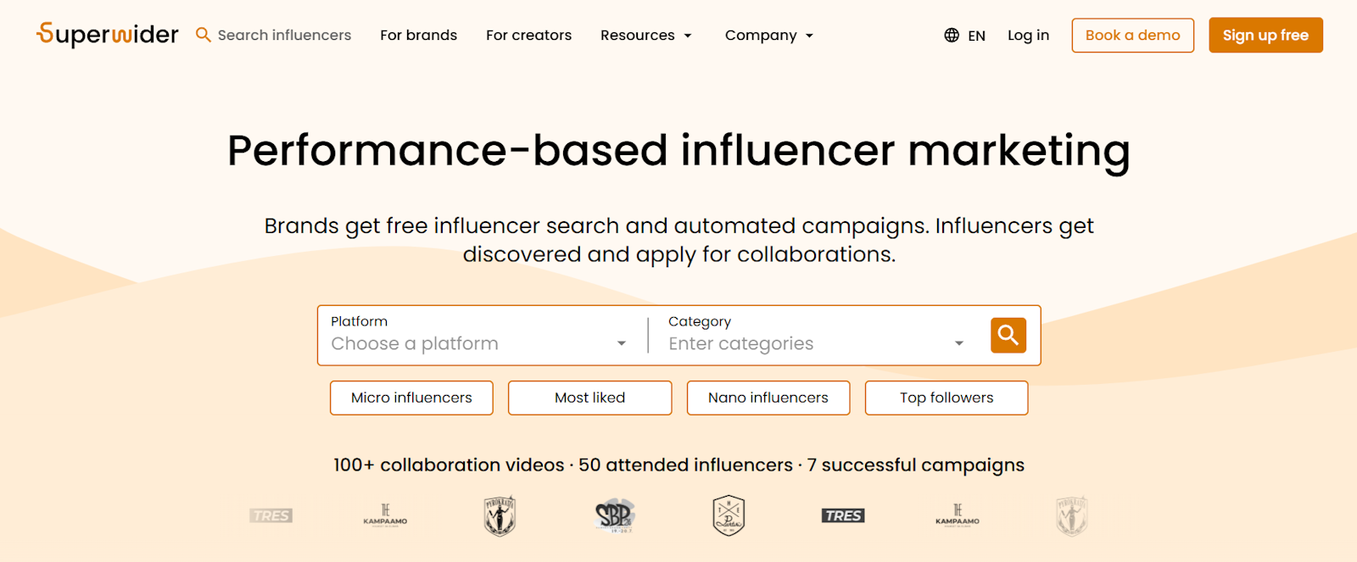Go to For creators

click(528, 36)
